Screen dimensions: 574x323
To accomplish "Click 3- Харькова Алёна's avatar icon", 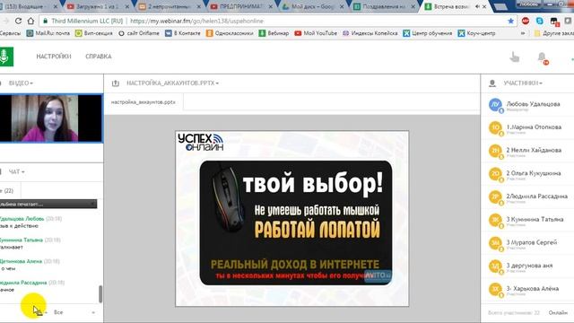I will tap(495, 289).
